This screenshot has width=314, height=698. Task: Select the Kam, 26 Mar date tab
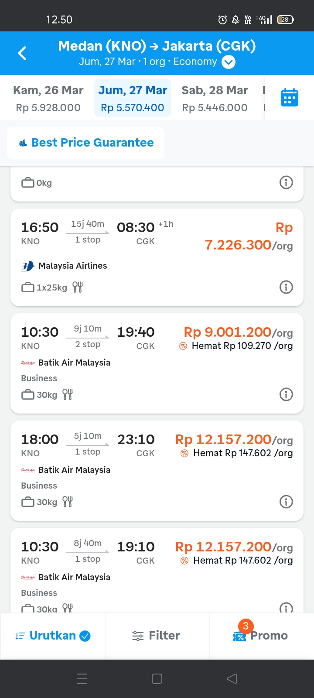48,99
